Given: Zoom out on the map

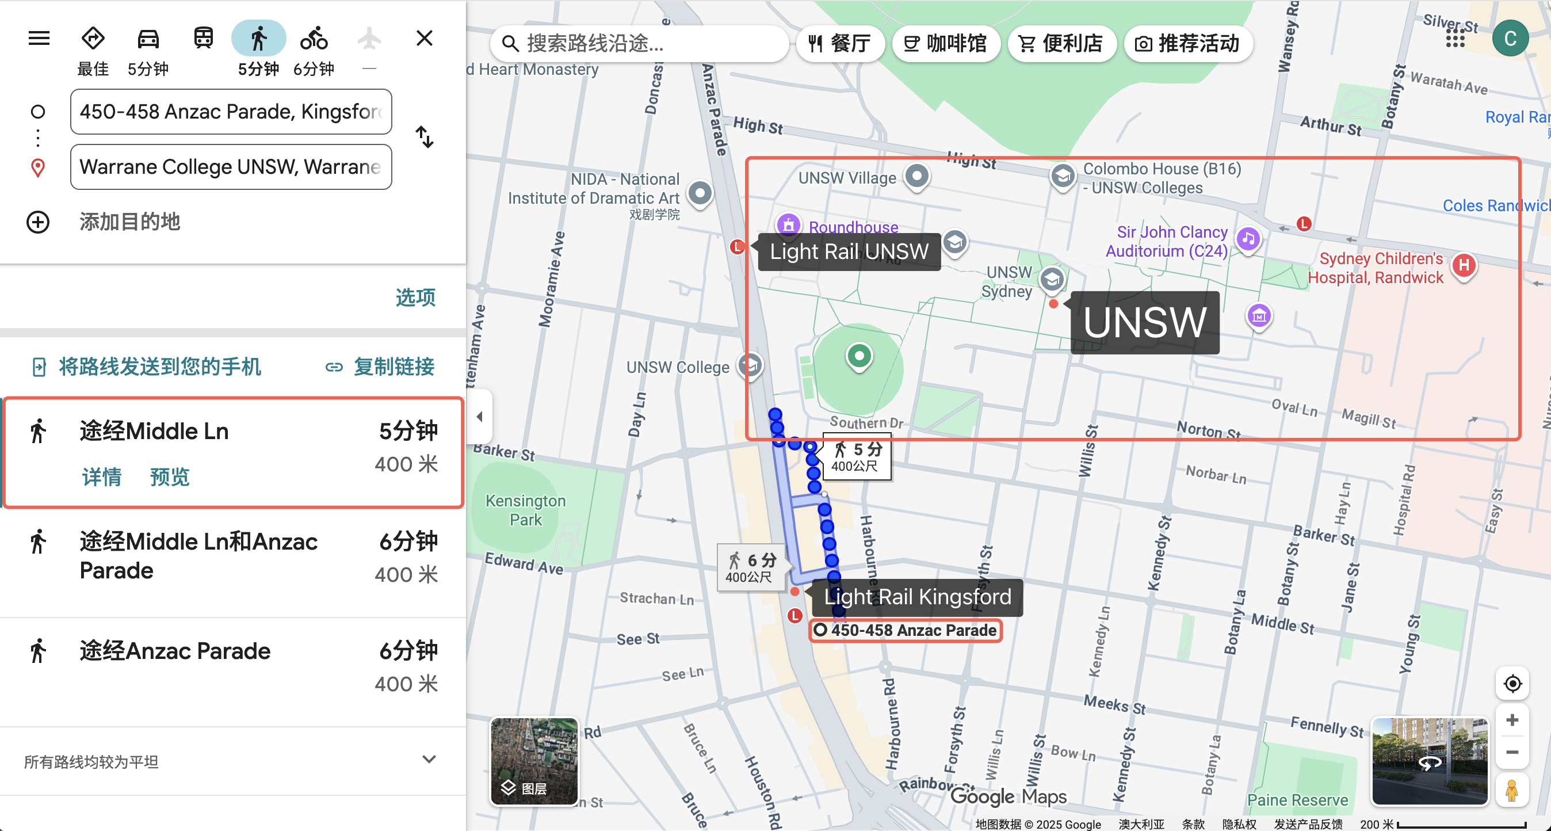Looking at the screenshot, I should pos(1512,753).
